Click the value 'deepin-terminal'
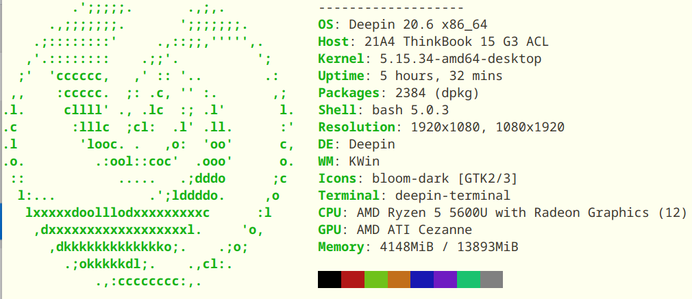Image resolution: width=692 pixels, height=299 pixels. coord(452,196)
